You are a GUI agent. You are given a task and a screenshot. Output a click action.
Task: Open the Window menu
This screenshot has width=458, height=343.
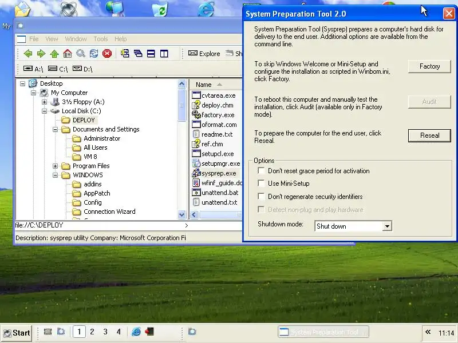(x=76, y=39)
